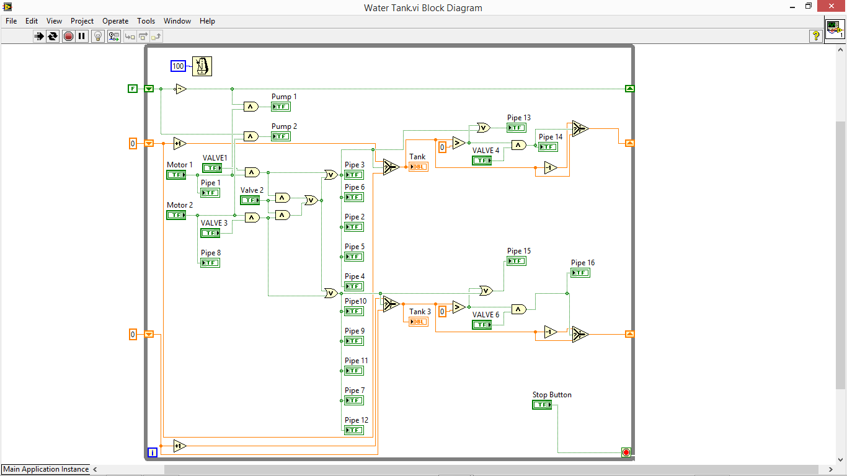Select the increment function at loop bottom

tap(180, 446)
